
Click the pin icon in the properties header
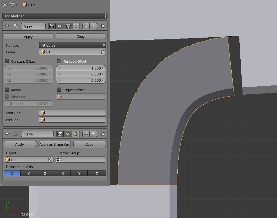pyautogui.click(x=5, y=5)
